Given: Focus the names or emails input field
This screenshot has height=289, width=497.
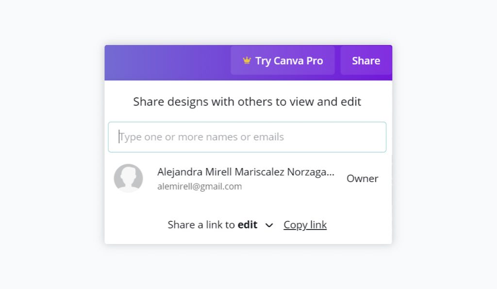Looking at the screenshot, I should click(247, 137).
